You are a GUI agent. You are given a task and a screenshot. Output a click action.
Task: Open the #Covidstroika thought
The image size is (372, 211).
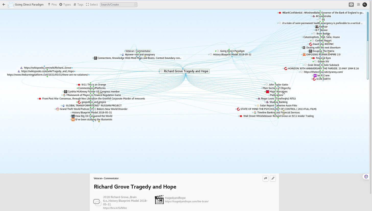coord(323,16)
